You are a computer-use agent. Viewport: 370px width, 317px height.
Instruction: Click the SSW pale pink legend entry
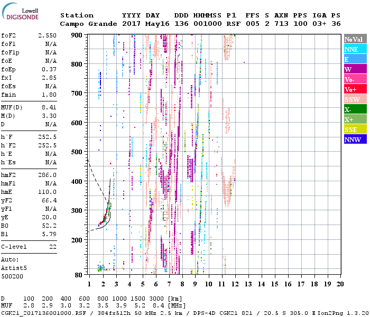(355, 99)
